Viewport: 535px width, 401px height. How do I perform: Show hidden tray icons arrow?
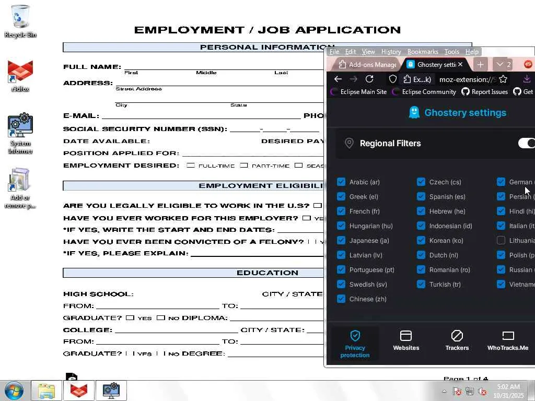(444, 392)
